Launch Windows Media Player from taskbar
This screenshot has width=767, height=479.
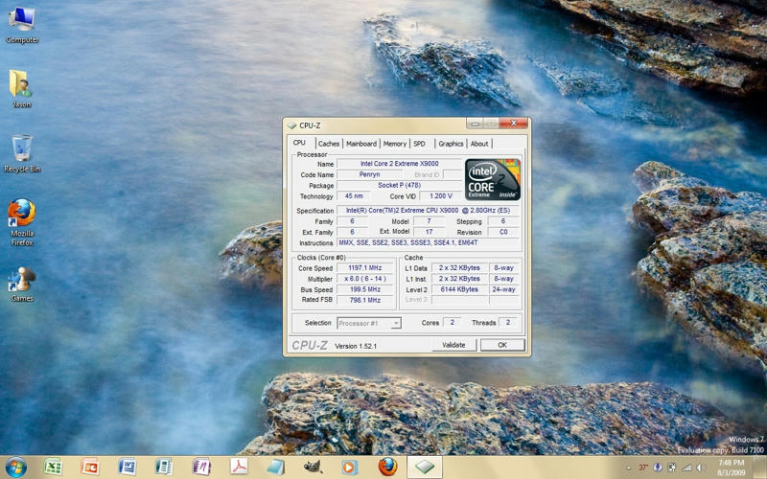coord(349,467)
